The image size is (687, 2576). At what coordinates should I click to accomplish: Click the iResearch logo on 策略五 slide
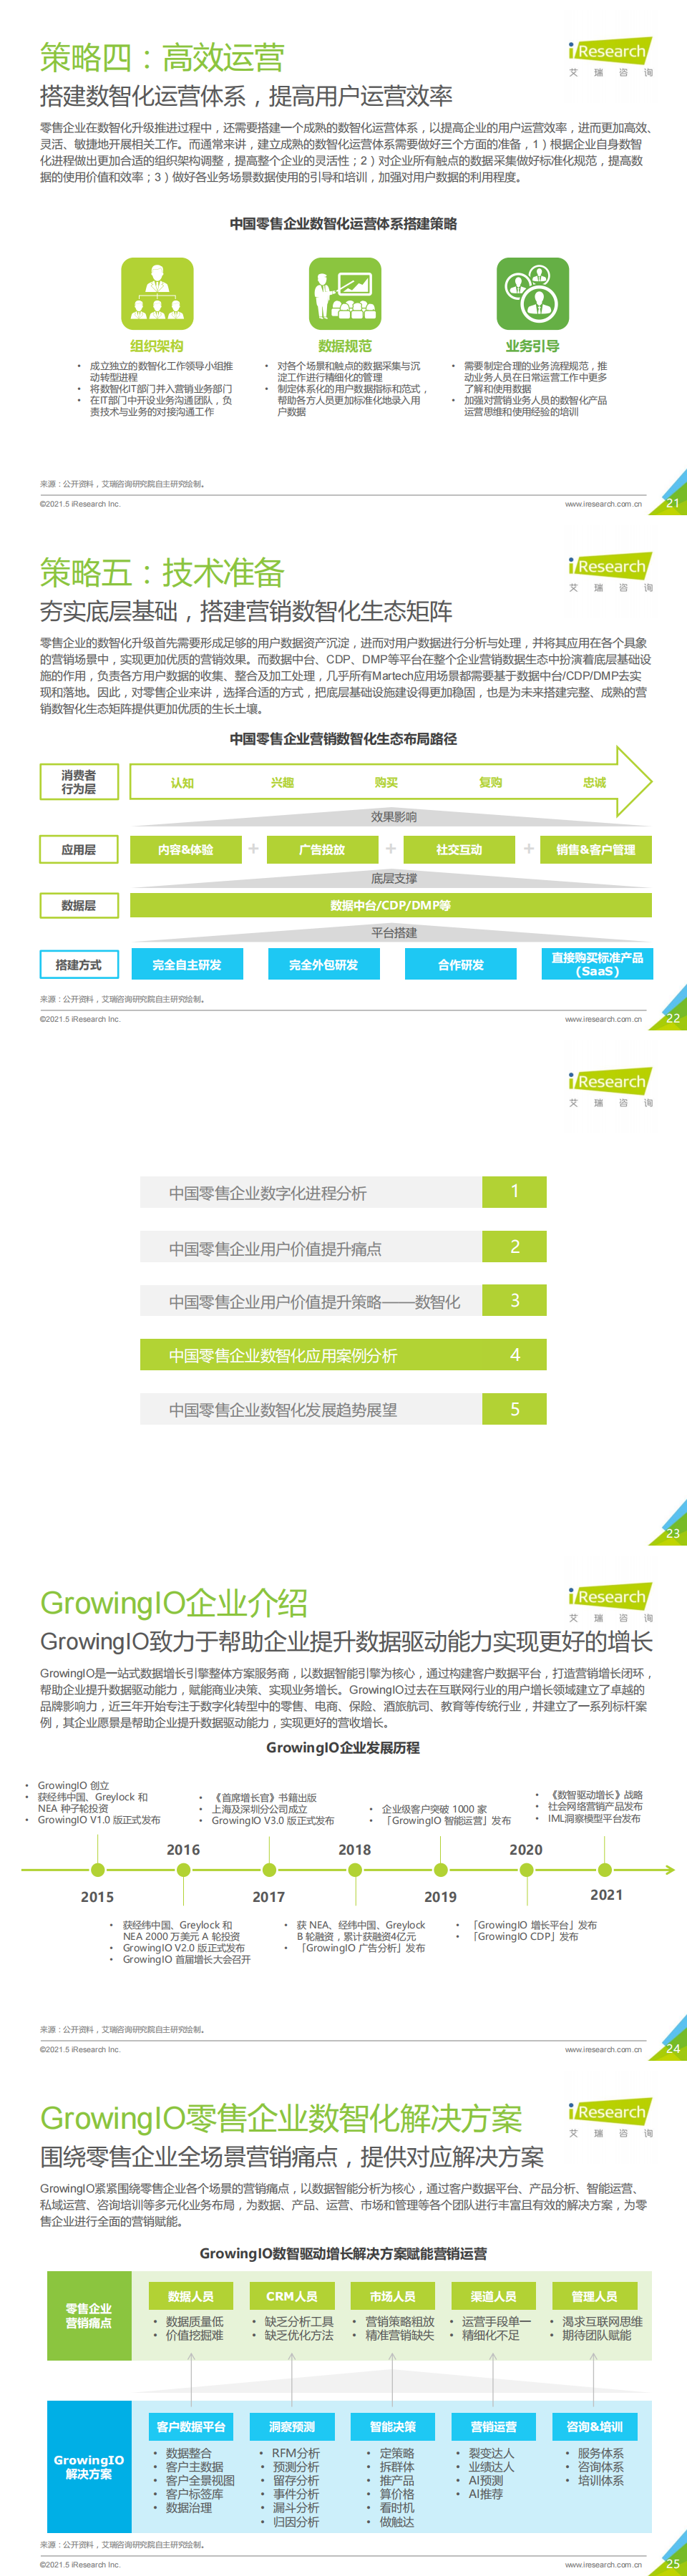610,573
